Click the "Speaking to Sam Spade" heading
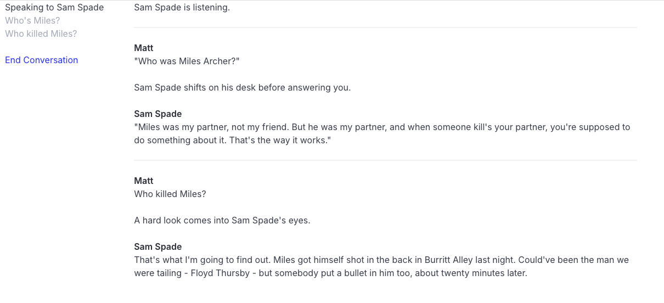Image resolution: width=664 pixels, height=303 pixels. pyautogui.click(x=54, y=8)
